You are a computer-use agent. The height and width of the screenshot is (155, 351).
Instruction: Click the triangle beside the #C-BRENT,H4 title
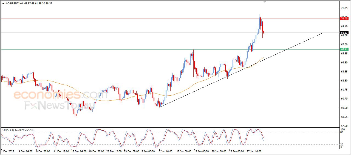[x=3, y=3]
